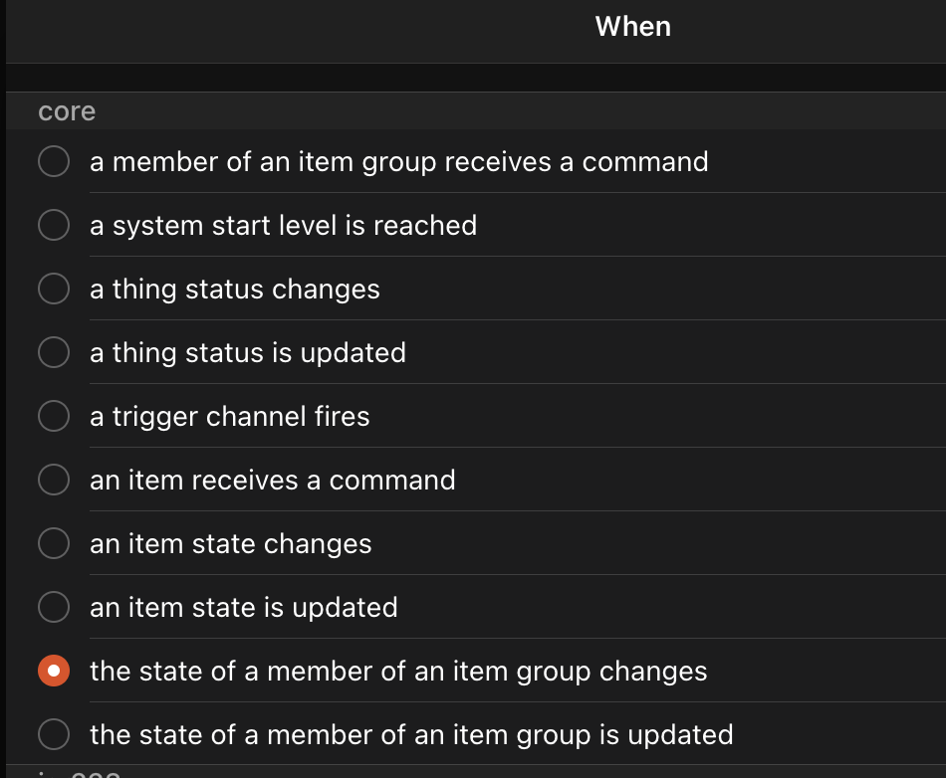946x778 pixels.
Task: Select 'a system start level is reached' radio
Action: 54,225
